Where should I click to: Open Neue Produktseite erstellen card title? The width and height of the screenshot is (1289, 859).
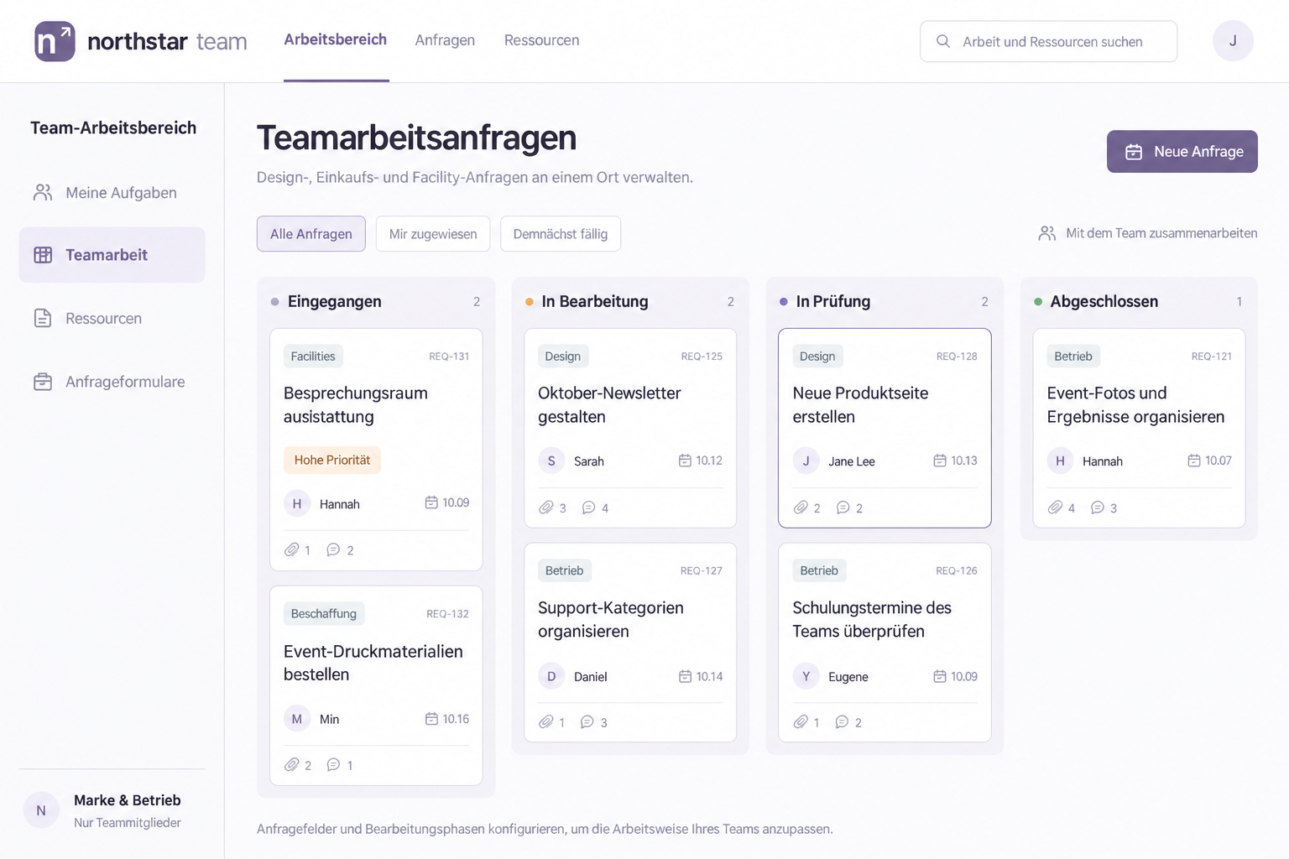pyautogui.click(x=860, y=405)
